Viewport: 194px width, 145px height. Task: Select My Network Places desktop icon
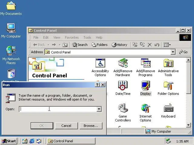coord(11,55)
